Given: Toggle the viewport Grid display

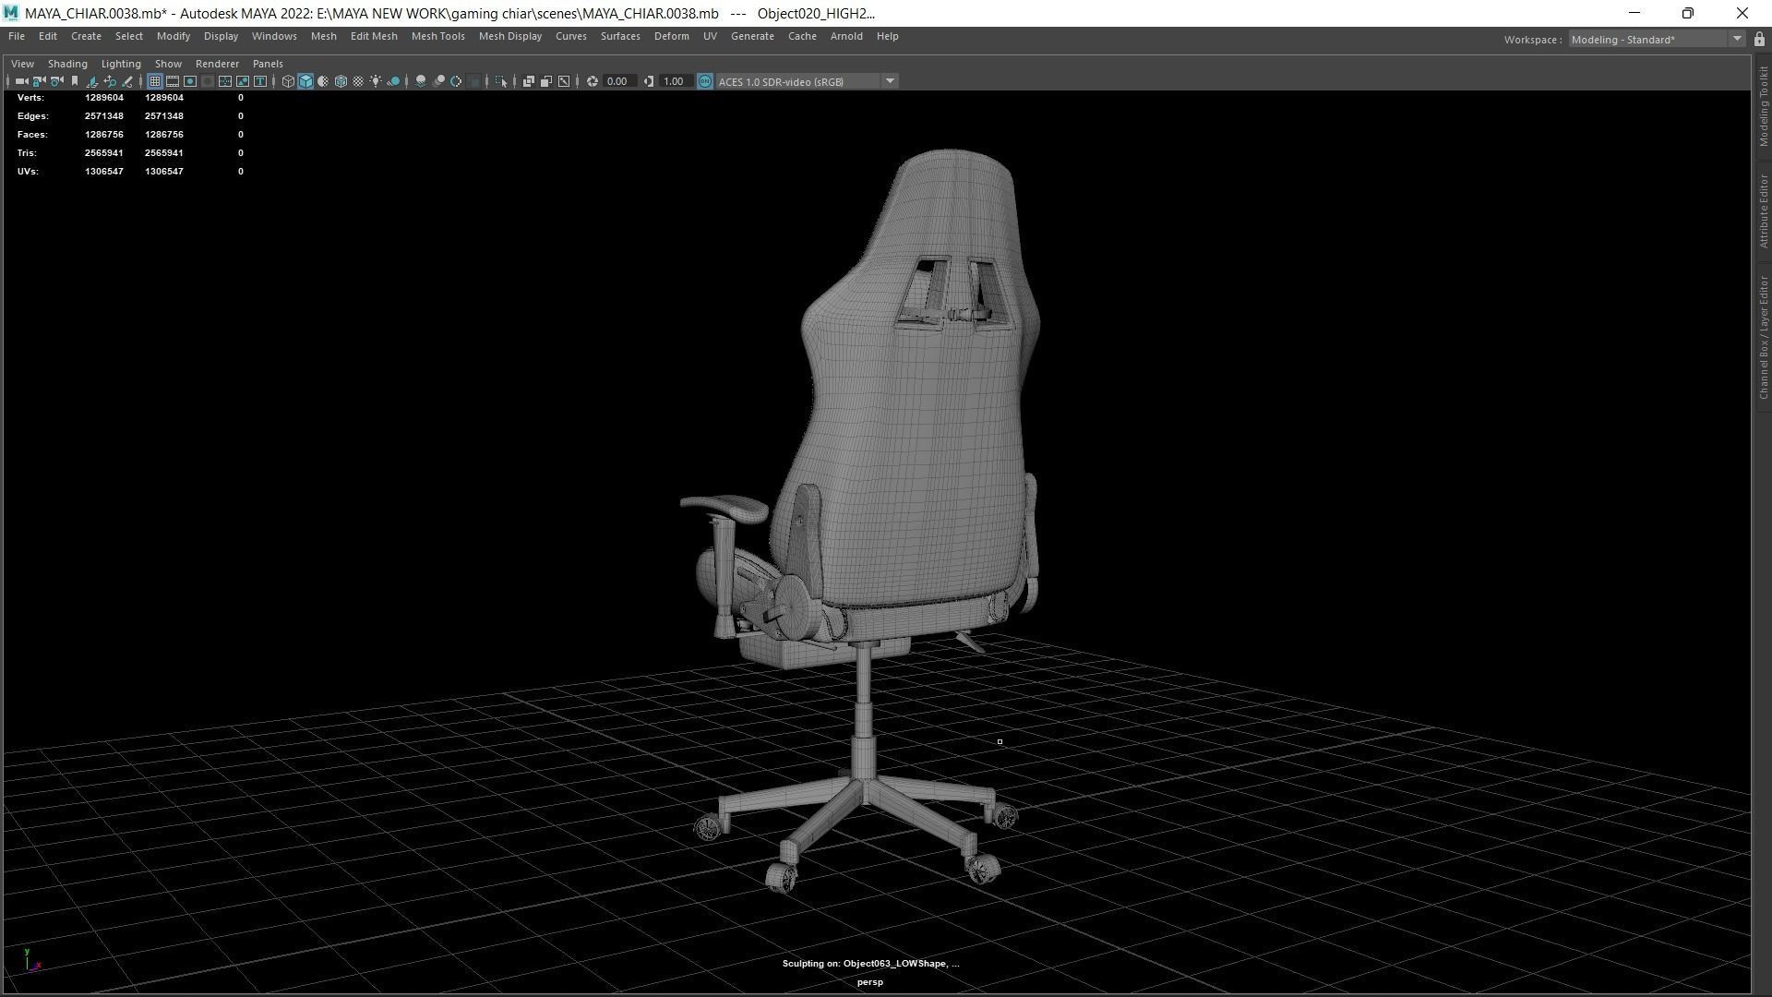Looking at the screenshot, I should (155, 81).
